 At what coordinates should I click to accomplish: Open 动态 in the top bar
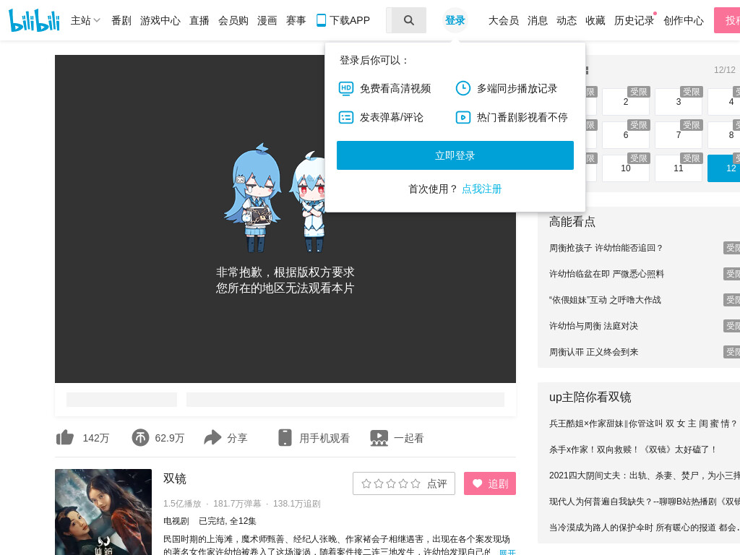click(x=567, y=20)
